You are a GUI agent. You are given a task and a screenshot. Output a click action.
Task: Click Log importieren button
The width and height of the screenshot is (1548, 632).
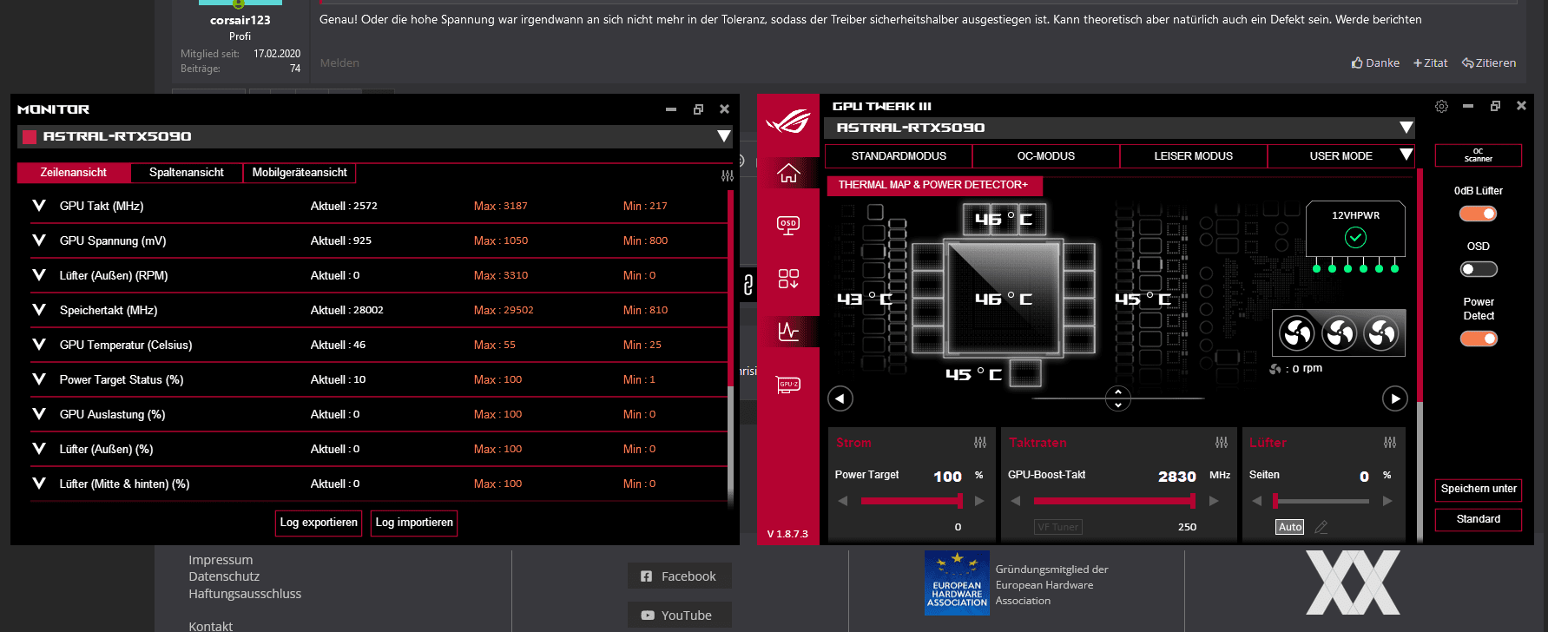tap(414, 523)
